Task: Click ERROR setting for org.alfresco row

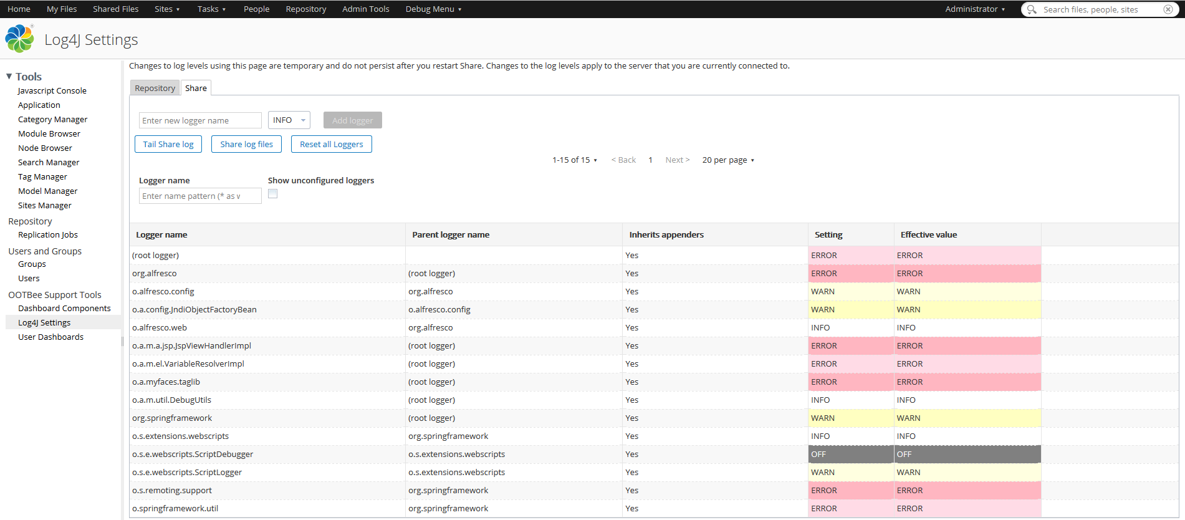Action: (x=851, y=273)
